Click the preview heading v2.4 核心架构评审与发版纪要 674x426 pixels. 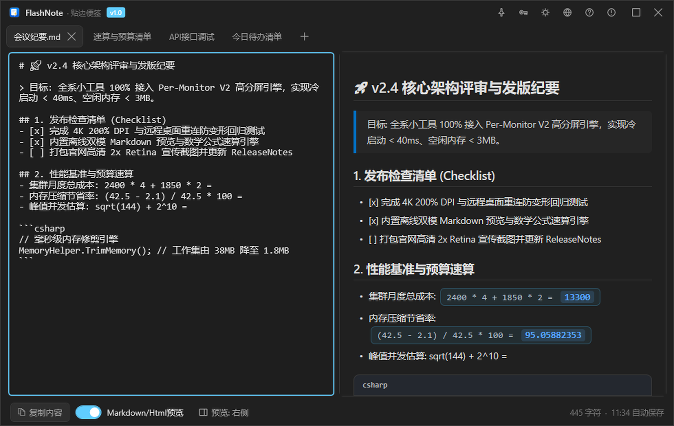[457, 88]
